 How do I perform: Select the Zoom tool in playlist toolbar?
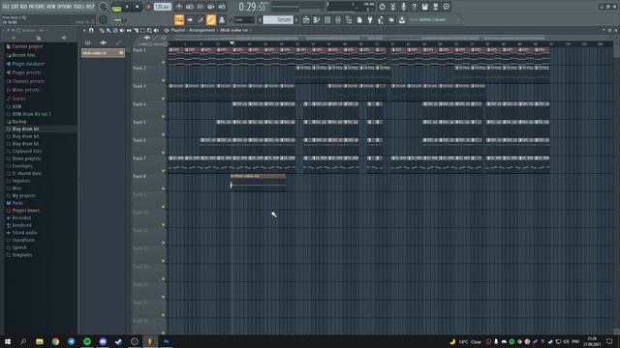[149, 30]
